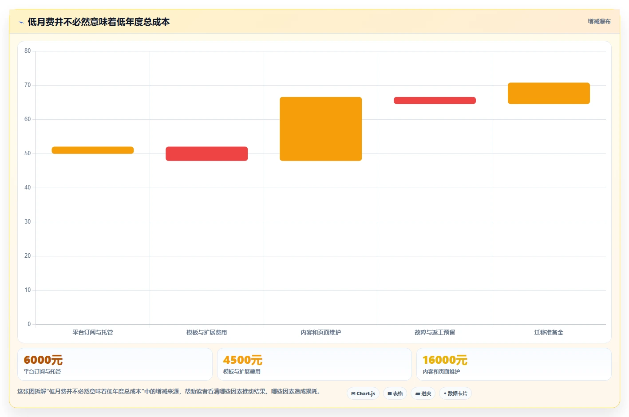
Task: Click the large orange 内容和页面维护 bar
Action: point(321,129)
